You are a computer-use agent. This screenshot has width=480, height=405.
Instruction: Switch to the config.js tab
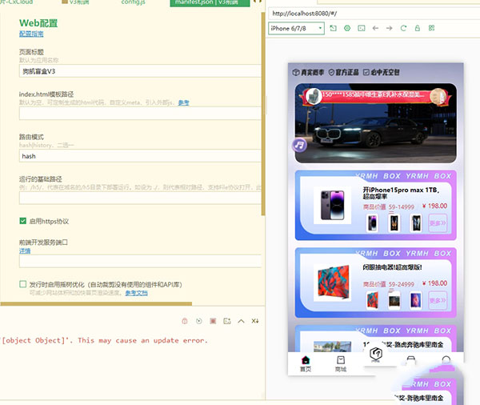[x=134, y=2]
